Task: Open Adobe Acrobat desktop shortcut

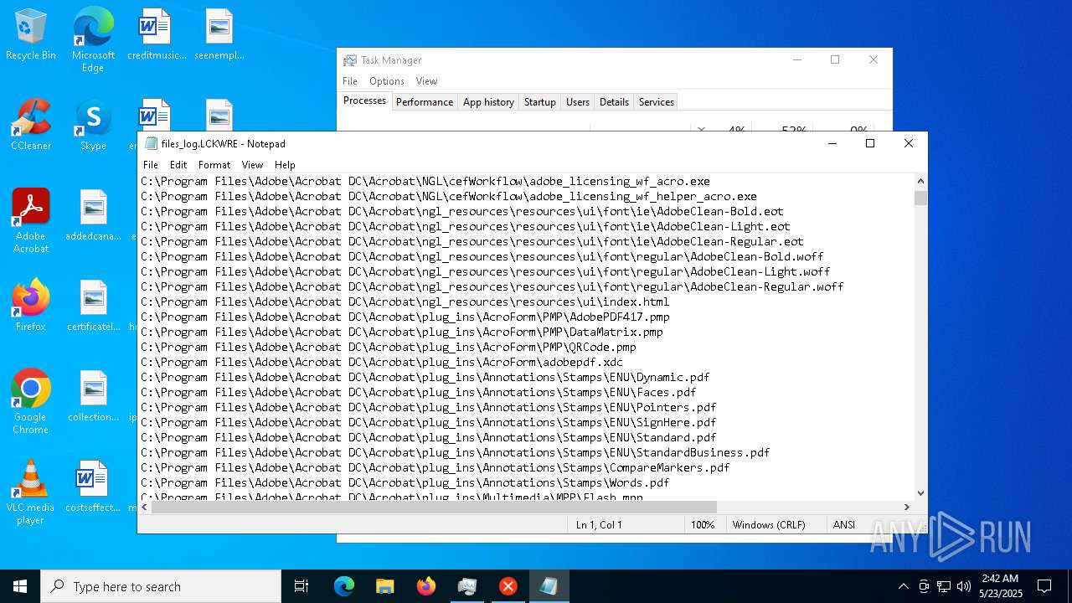Action: [31, 221]
